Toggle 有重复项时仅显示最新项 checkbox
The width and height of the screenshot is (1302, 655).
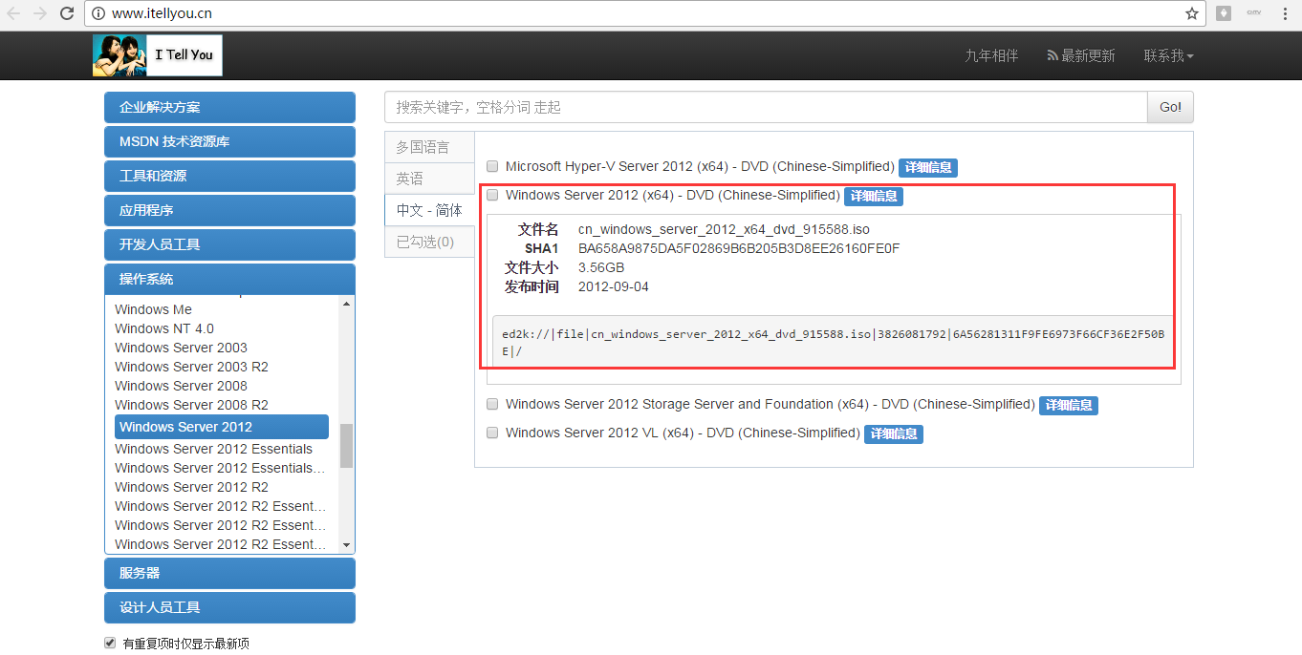[x=110, y=643]
